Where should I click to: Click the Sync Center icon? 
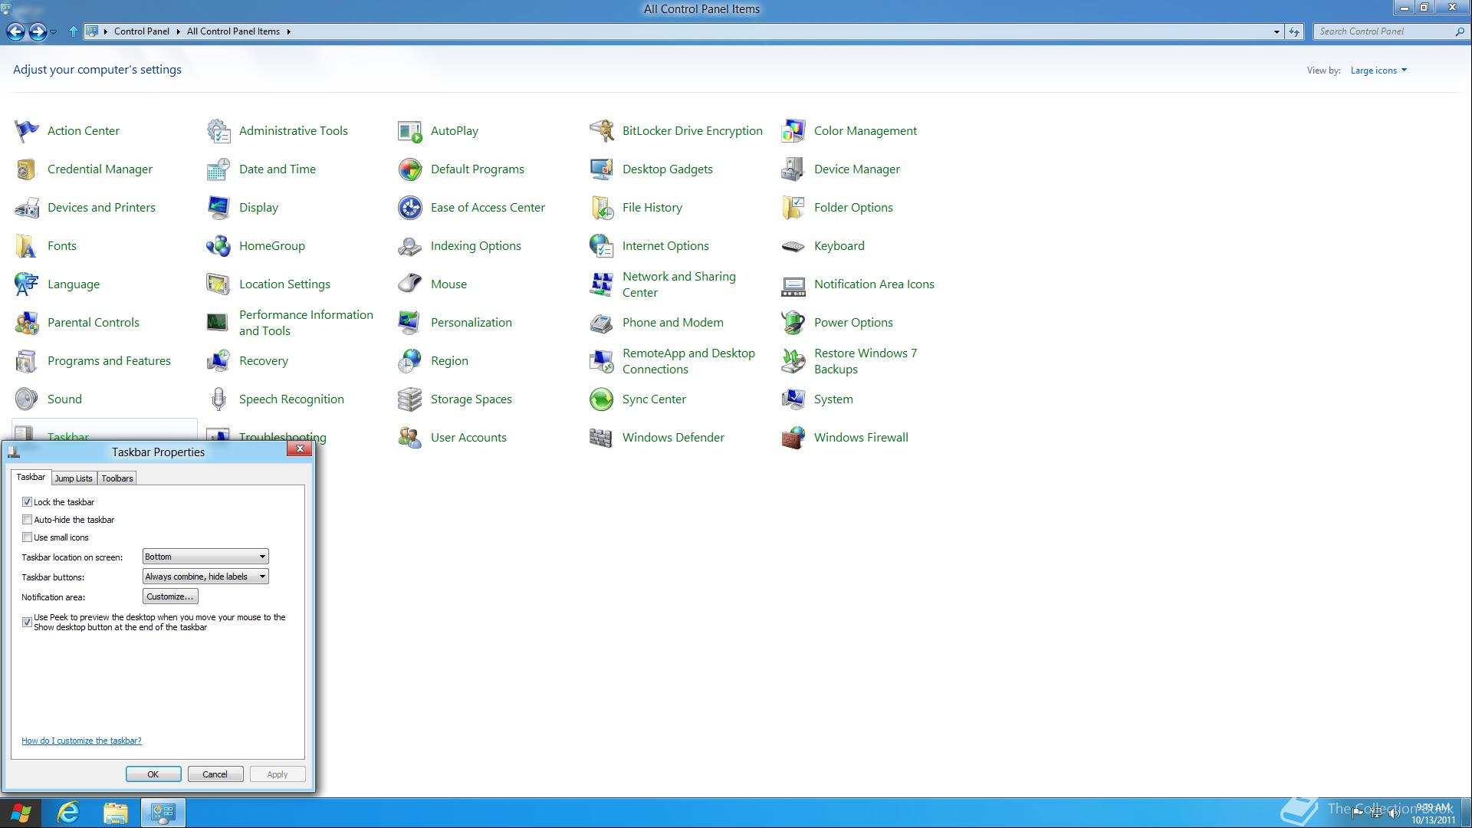pyautogui.click(x=601, y=399)
